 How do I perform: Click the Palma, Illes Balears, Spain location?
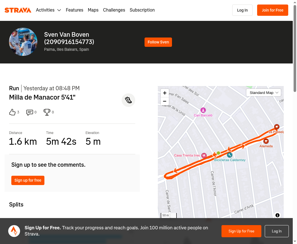coord(66,49)
